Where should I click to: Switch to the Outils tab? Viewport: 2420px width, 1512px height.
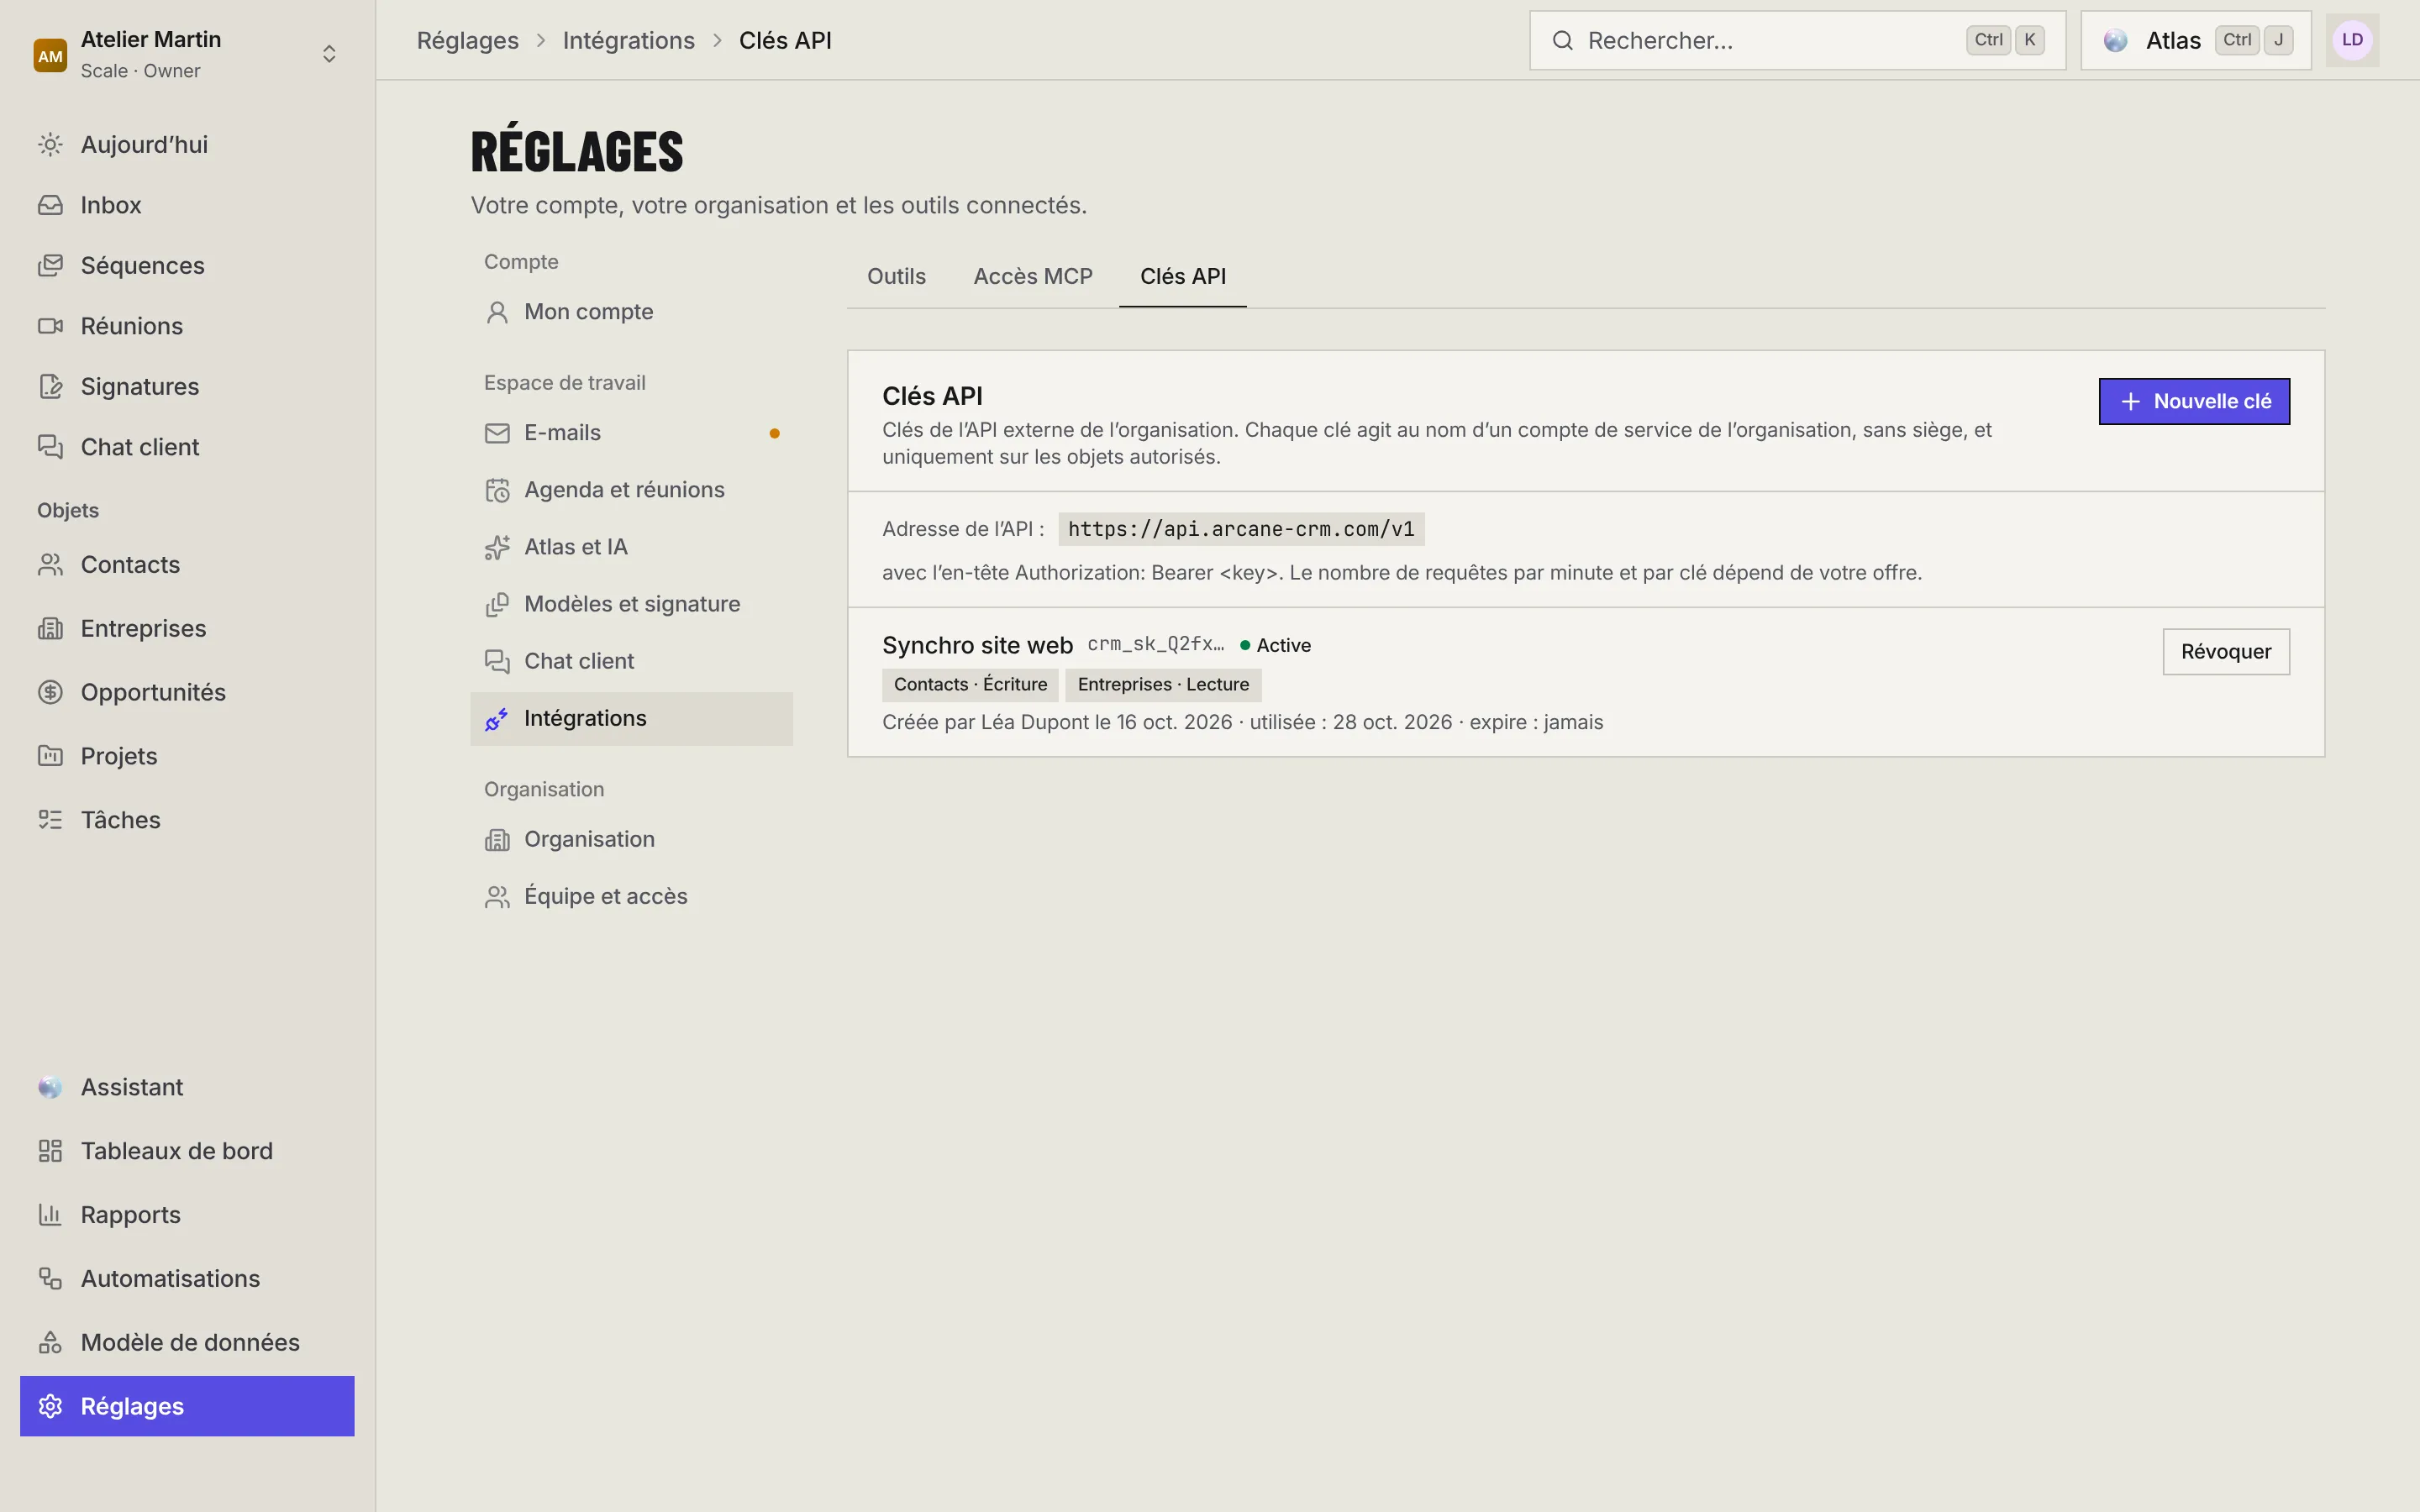tap(896, 277)
